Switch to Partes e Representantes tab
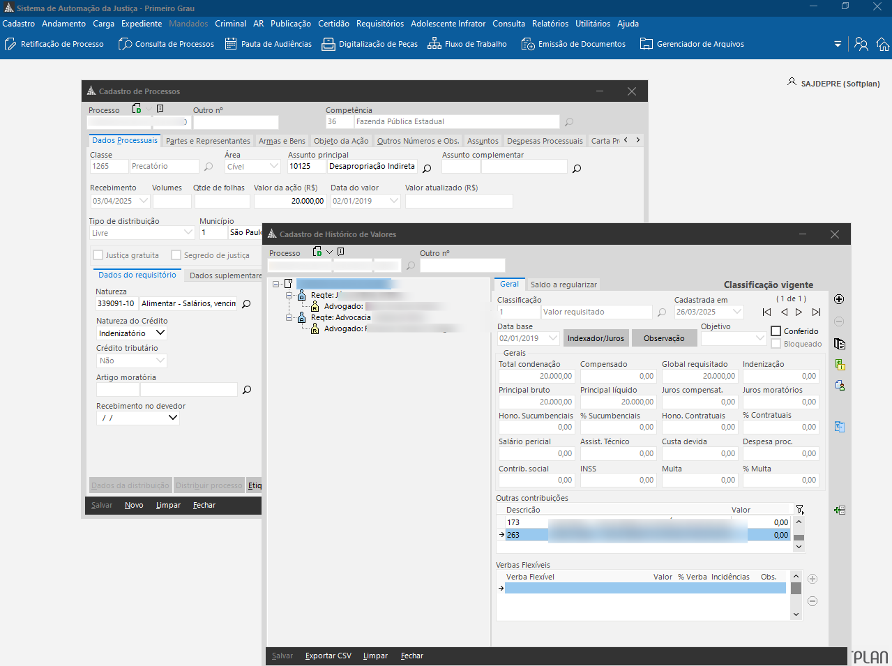The height and width of the screenshot is (666, 892). point(208,141)
